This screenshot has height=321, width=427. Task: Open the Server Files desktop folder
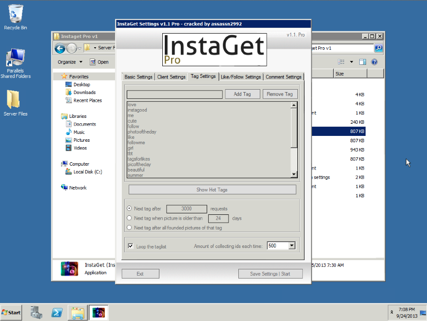click(x=16, y=103)
